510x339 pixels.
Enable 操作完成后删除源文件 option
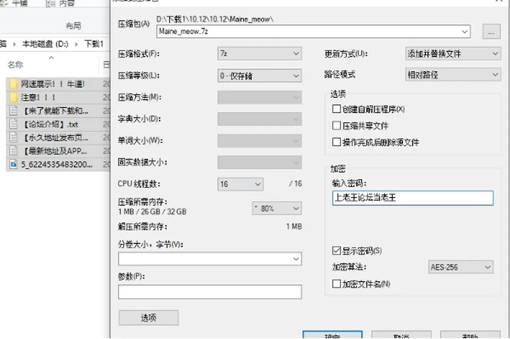point(336,142)
